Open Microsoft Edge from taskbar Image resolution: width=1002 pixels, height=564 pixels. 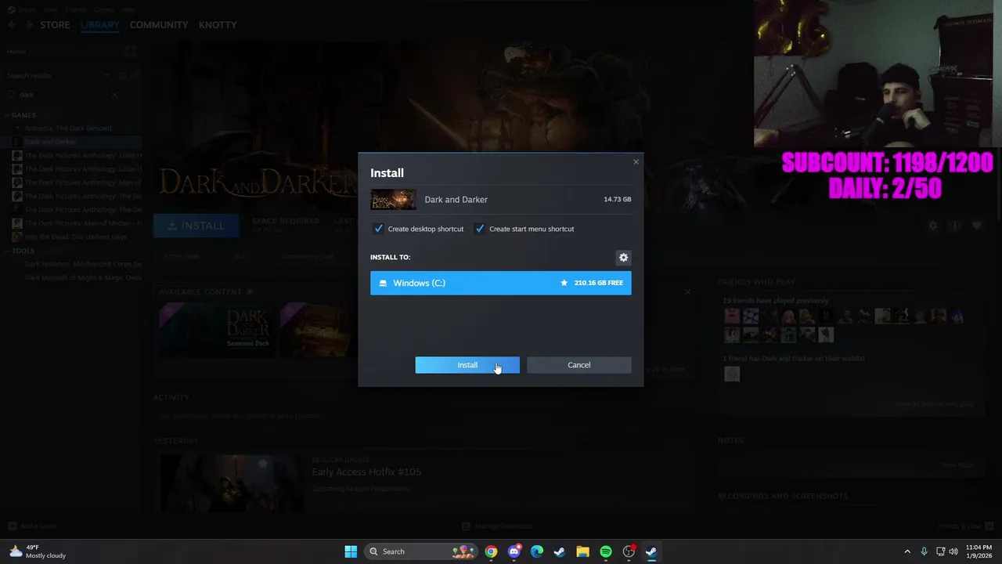(537, 551)
